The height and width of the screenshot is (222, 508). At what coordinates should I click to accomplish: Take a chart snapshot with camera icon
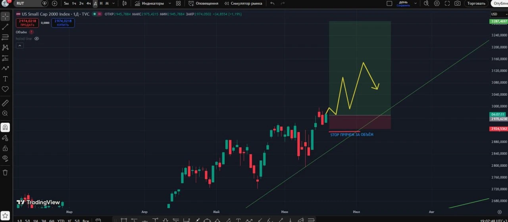(458, 3)
